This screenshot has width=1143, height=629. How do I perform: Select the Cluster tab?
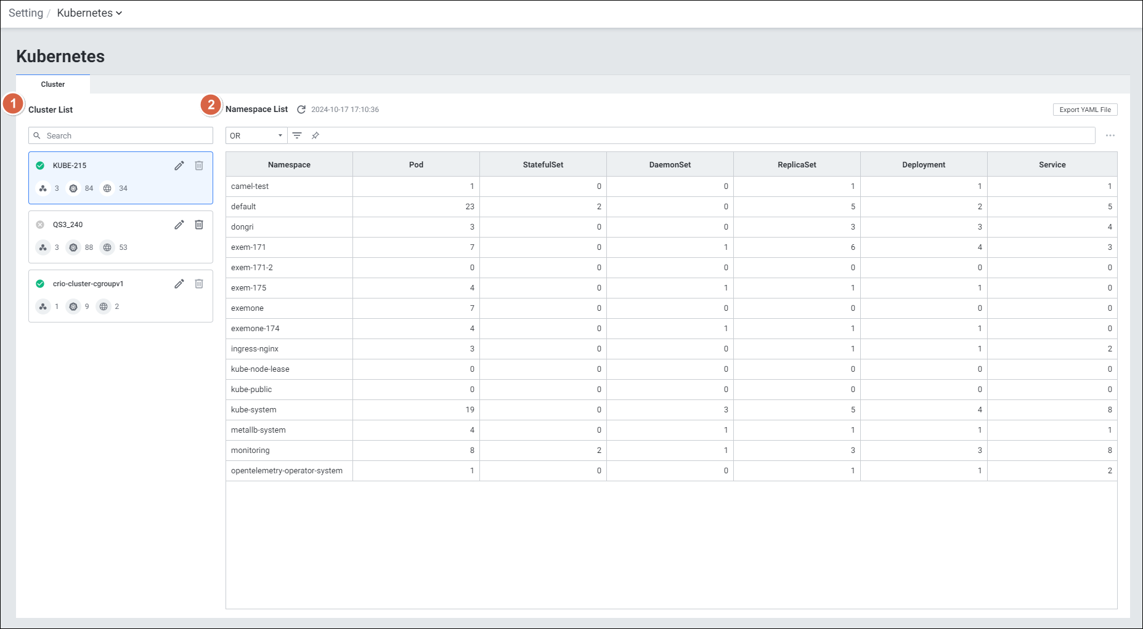tap(53, 84)
